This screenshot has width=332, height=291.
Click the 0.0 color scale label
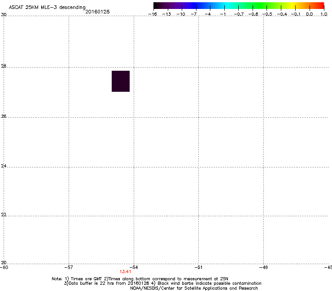point(310,14)
